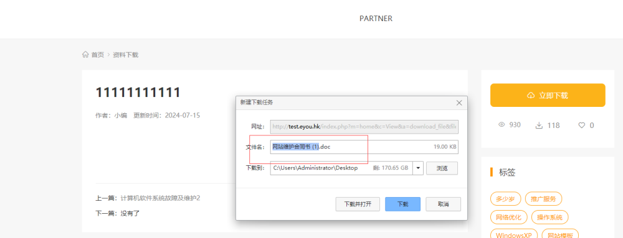Click the PARTNER menu item
The height and width of the screenshot is (238, 623).
tap(376, 19)
